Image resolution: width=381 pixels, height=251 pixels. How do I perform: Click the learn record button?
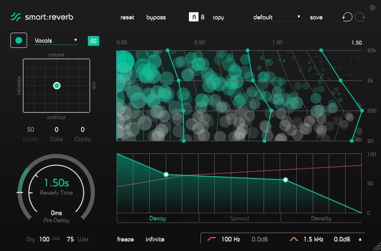coord(19,40)
